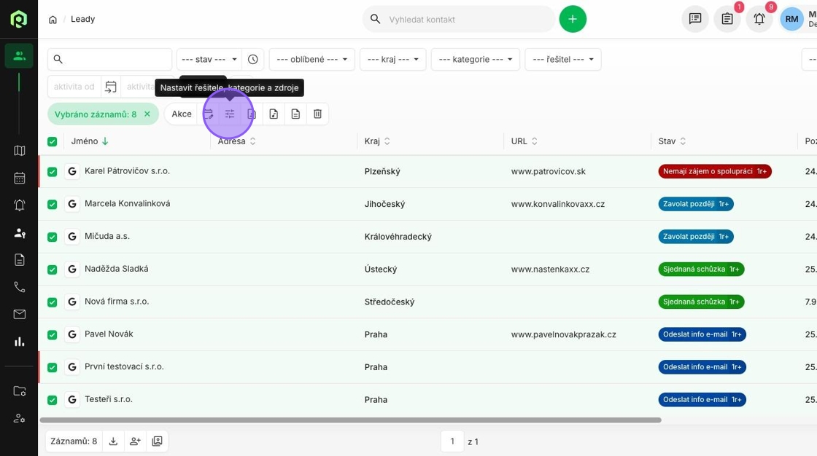Open the calendar icon in the sidebar
Image resolution: width=817 pixels, height=456 pixels.
19,178
